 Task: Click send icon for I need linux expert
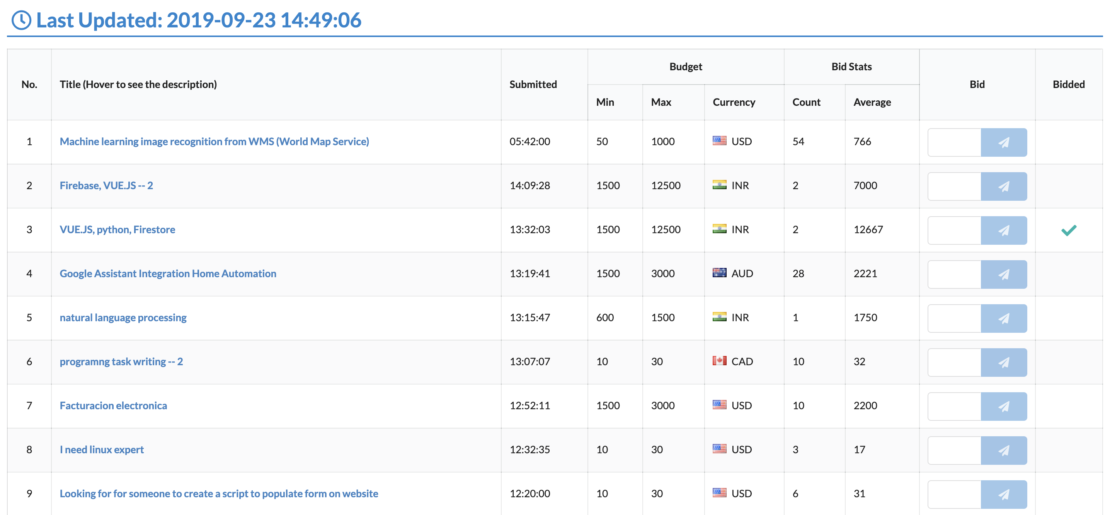(x=1003, y=451)
